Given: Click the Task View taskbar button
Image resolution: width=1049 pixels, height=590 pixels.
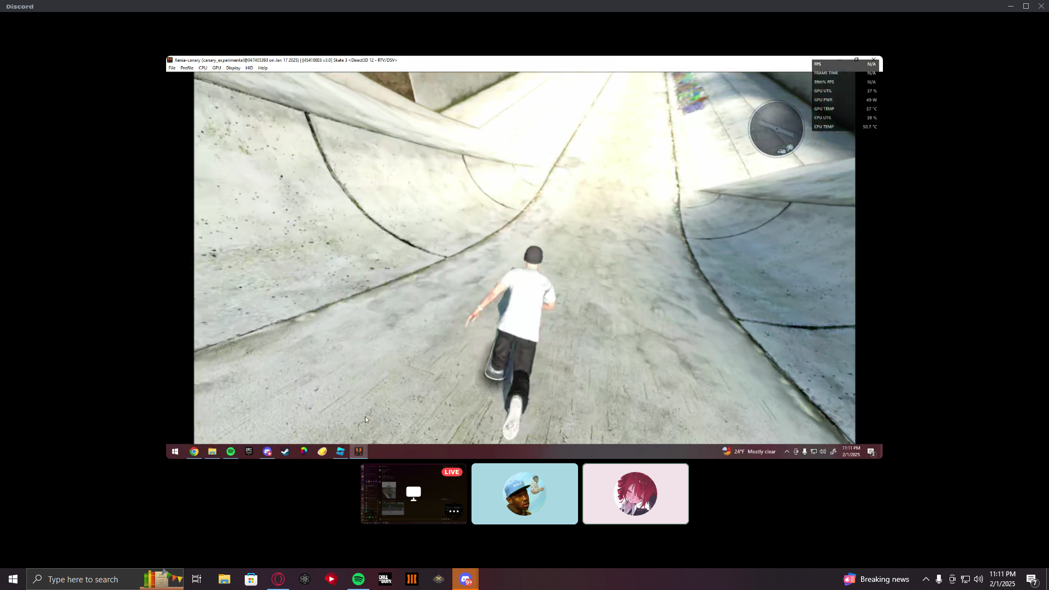Looking at the screenshot, I should point(197,579).
